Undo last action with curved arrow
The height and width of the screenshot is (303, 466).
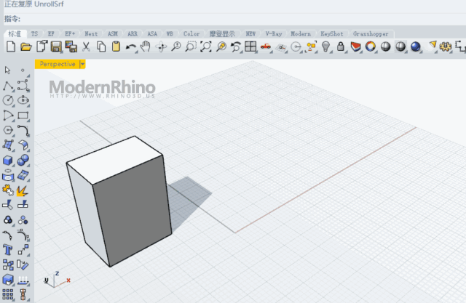[x=131, y=47]
